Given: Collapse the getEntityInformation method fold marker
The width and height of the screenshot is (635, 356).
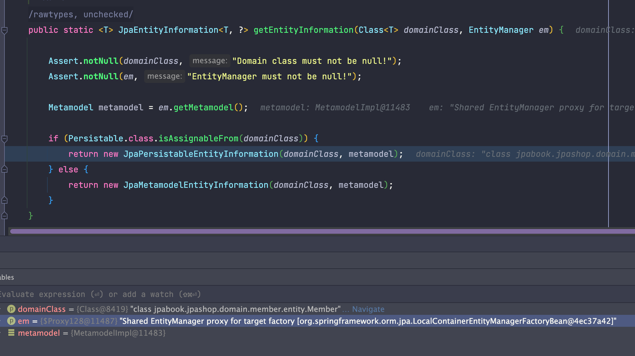Looking at the screenshot, I should click(4, 30).
